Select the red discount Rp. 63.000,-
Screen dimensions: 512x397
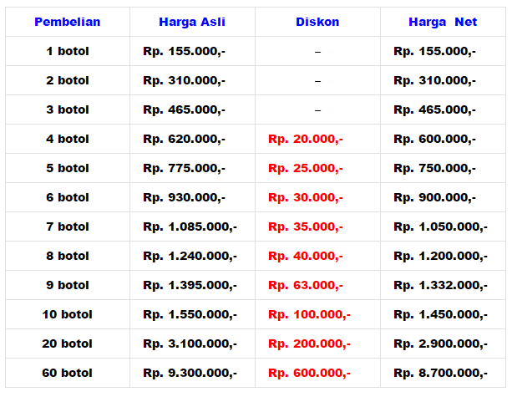(305, 285)
